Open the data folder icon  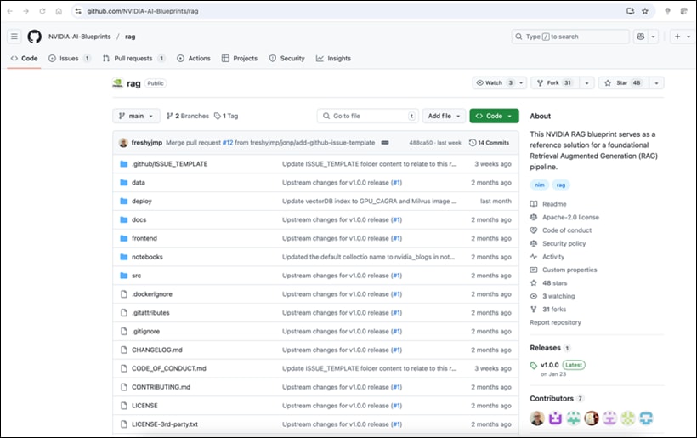coord(124,183)
